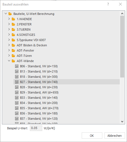This screenshot has width=127, height=142.
Task: Expand the 1.WAENDE folder
Action: point(9,19)
